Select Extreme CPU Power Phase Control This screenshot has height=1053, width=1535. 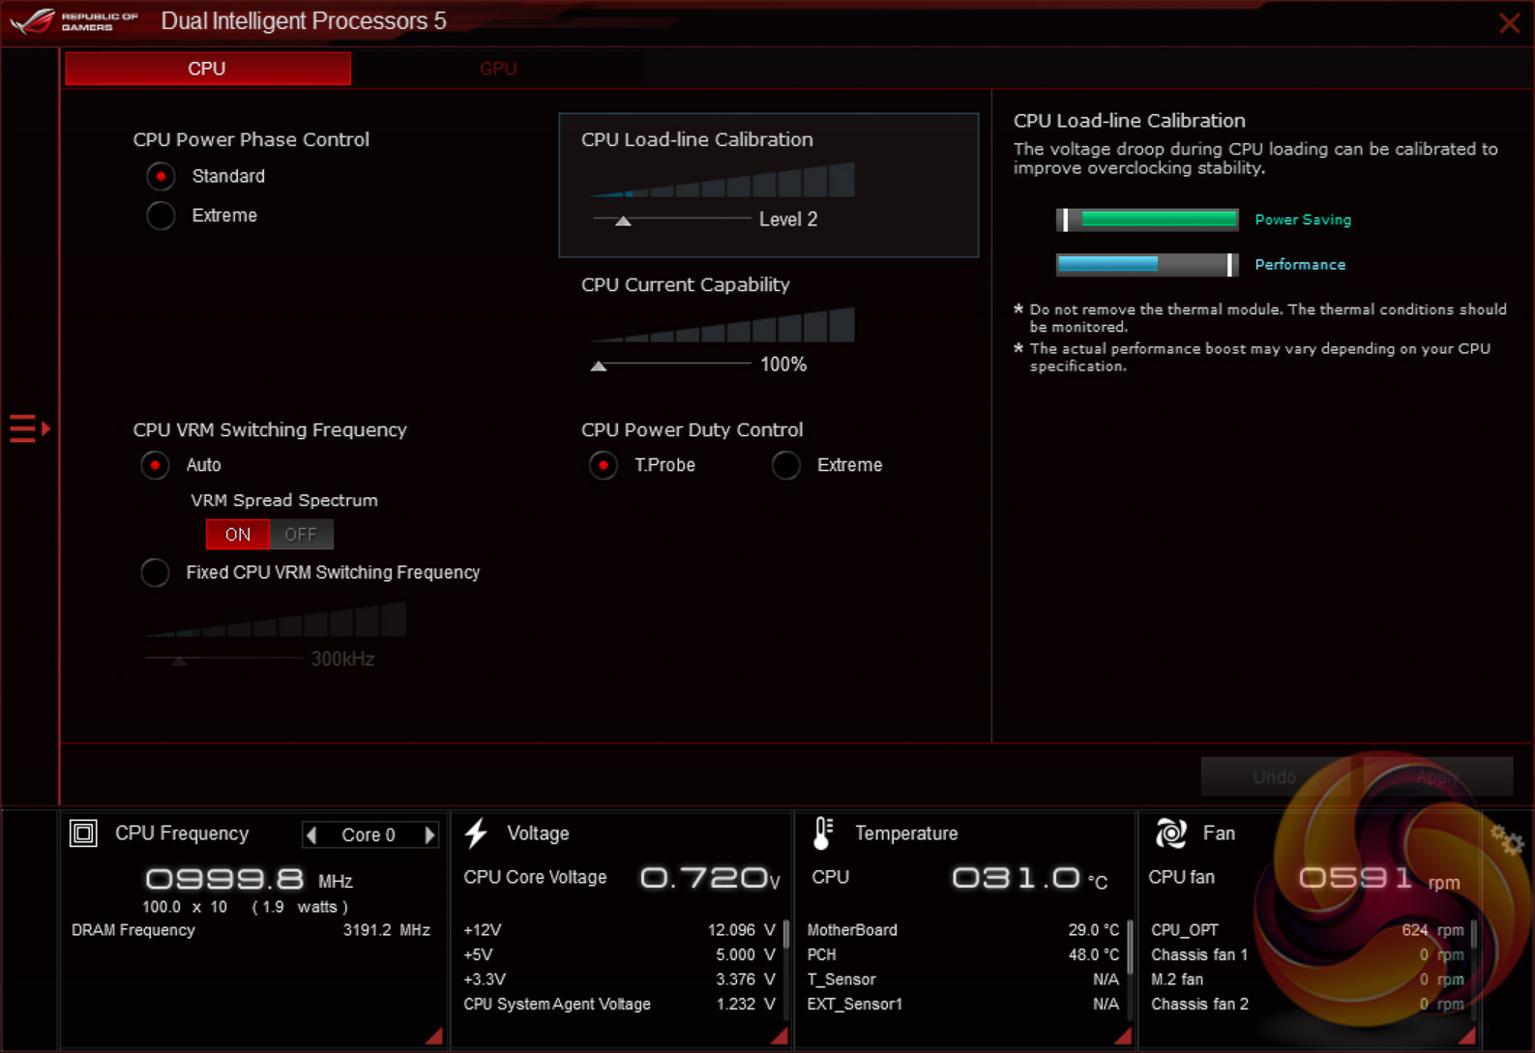click(x=161, y=216)
